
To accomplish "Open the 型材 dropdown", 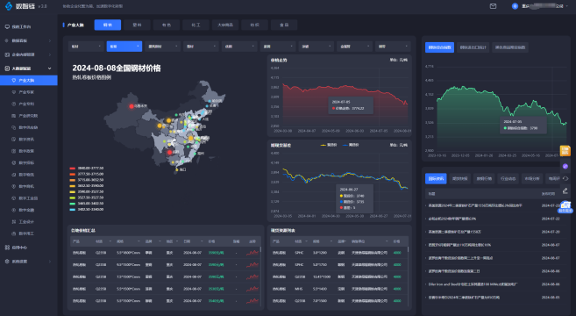I will (x=201, y=47).
